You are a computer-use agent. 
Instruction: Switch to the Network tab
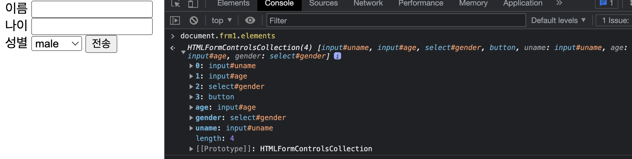(x=368, y=3)
